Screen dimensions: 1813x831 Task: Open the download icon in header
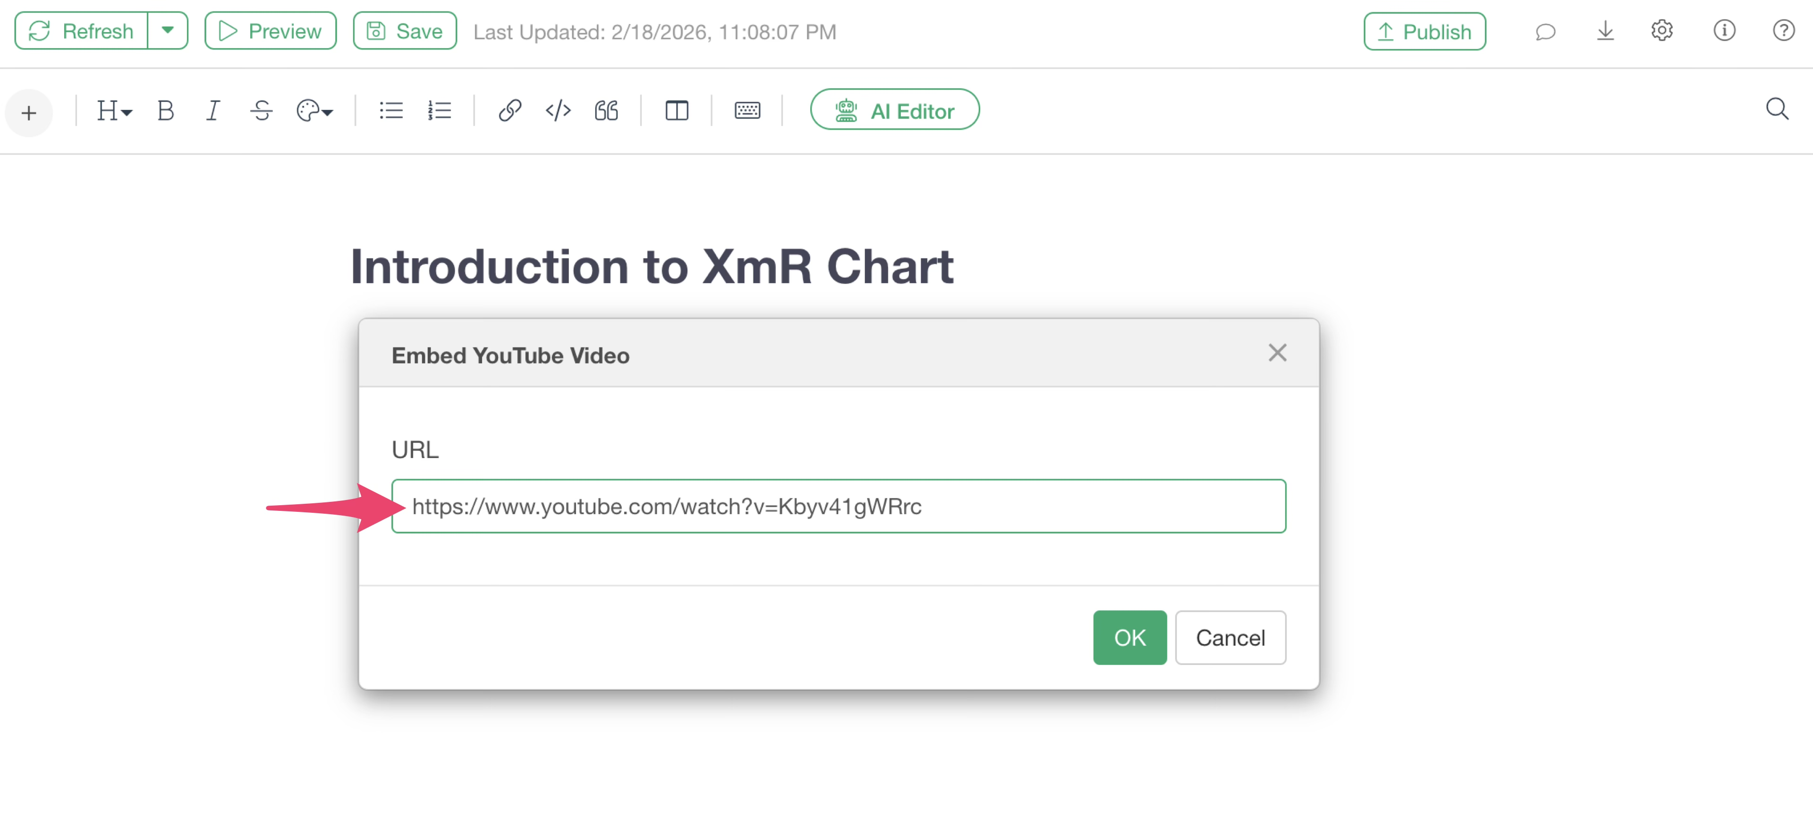click(1605, 31)
